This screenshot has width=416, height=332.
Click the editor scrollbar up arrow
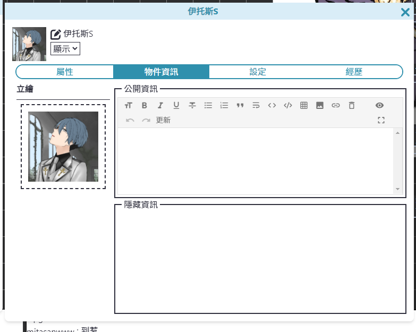coord(397,133)
